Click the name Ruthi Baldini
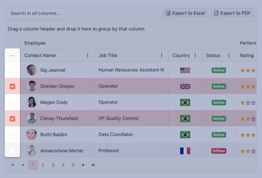 [x=54, y=135]
